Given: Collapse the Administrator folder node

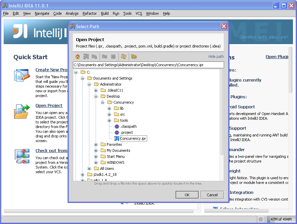Looking at the screenshot, I should pos(89,84).
